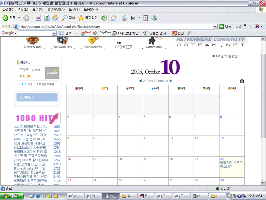Open the Community site section

[x=154, y=43]
